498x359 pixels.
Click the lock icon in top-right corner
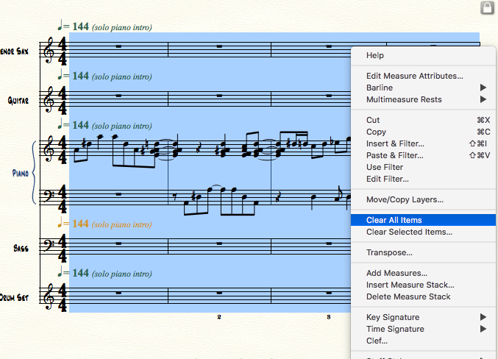coord(486,8)
